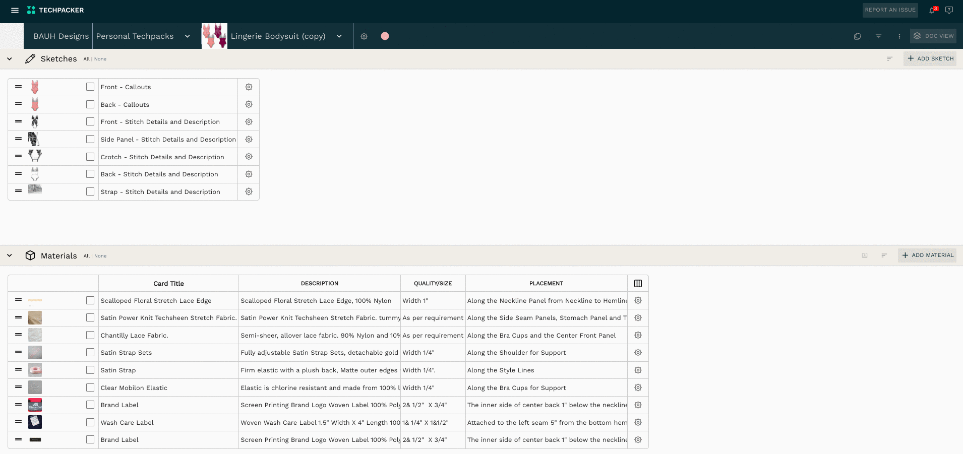Select 'Along the Style Lines' placement cell
963x454 pixels.
[x=547, y=370]
